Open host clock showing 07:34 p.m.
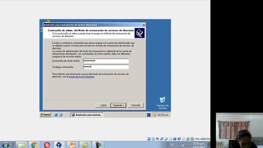 click(199, 145)
